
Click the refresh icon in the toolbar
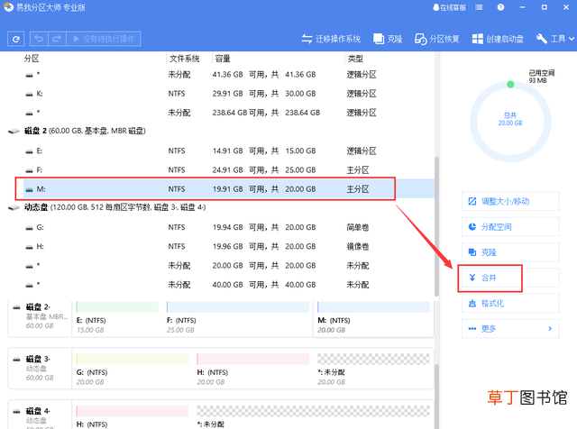tap(16, 39)
